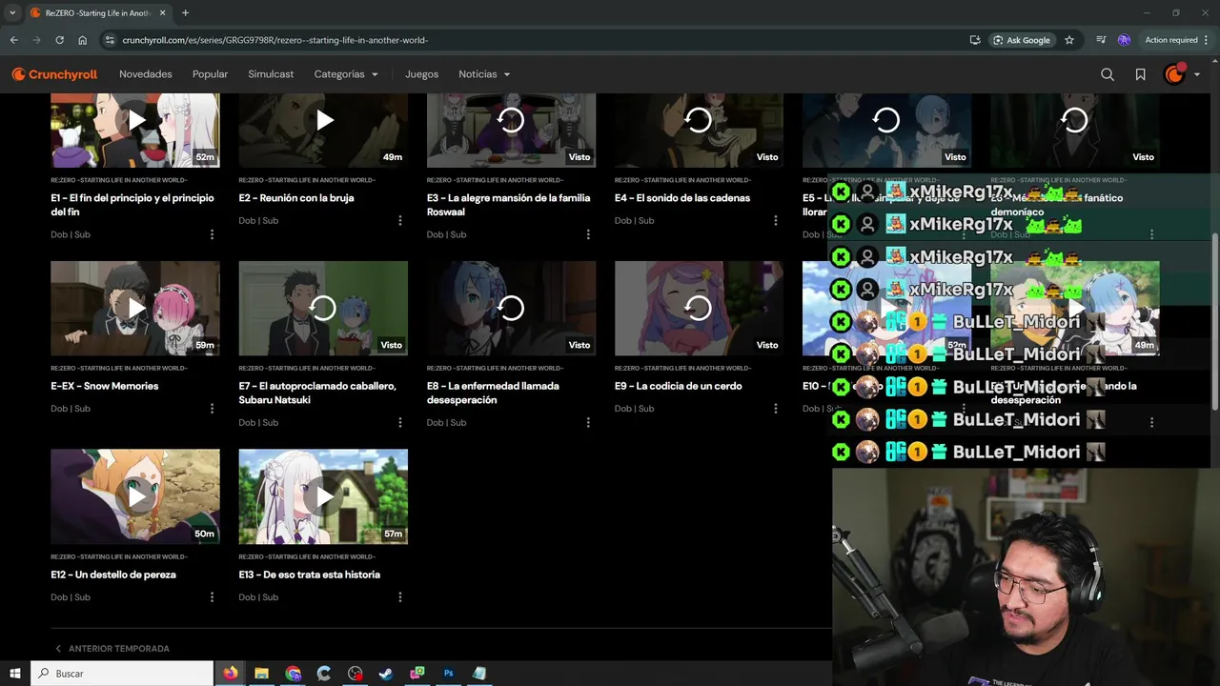Image resolution: width=1220 pixels, height=686 pixels.
Task: Open the browser tab list dropdown
Action: click(x=12, y=12)
